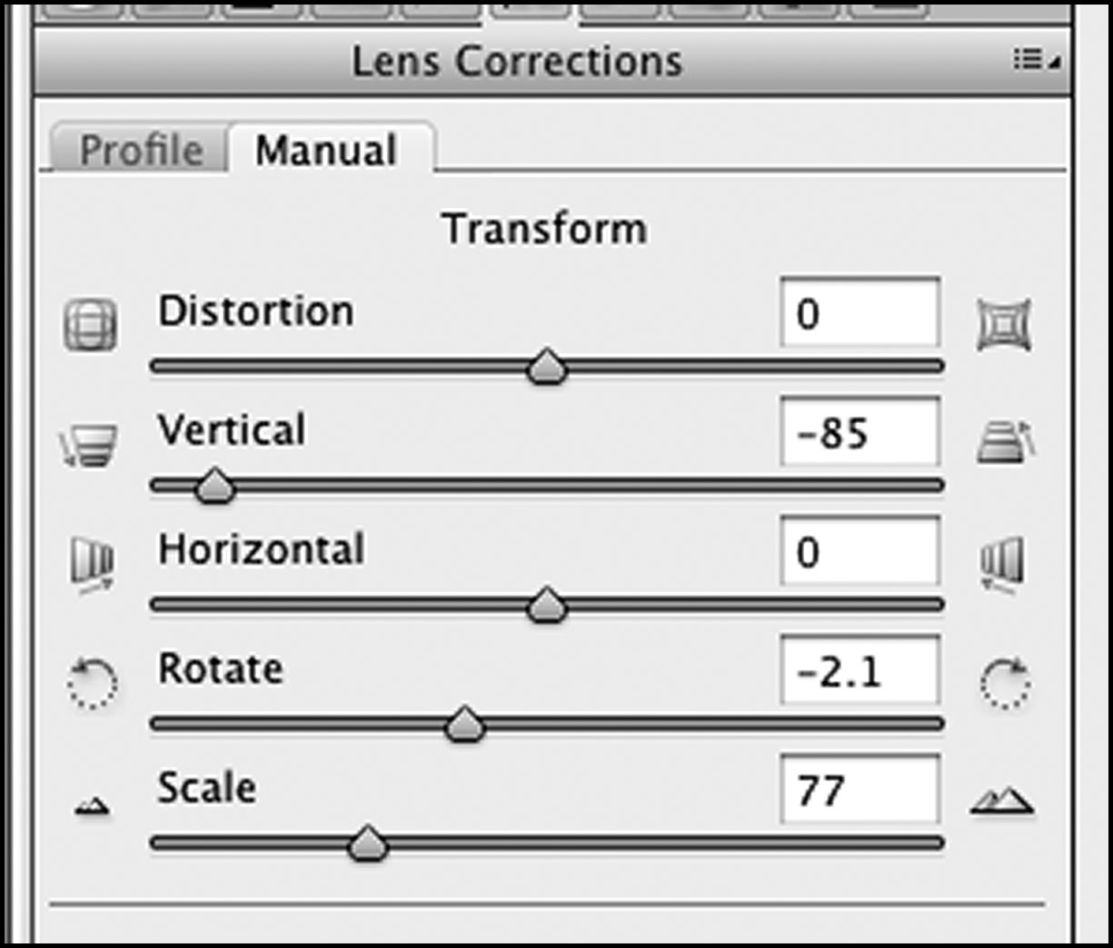Click the clockwise rotate icon
The width and height of the screenshot is (1113, 948).
[x=1006, y=682]
